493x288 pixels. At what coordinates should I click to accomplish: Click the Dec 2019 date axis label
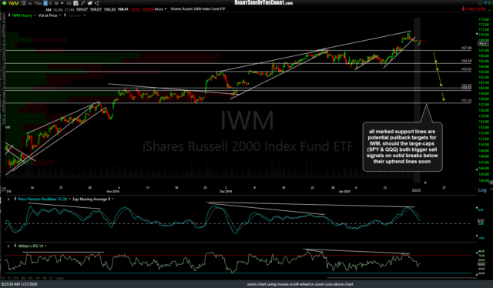point(226,192)
